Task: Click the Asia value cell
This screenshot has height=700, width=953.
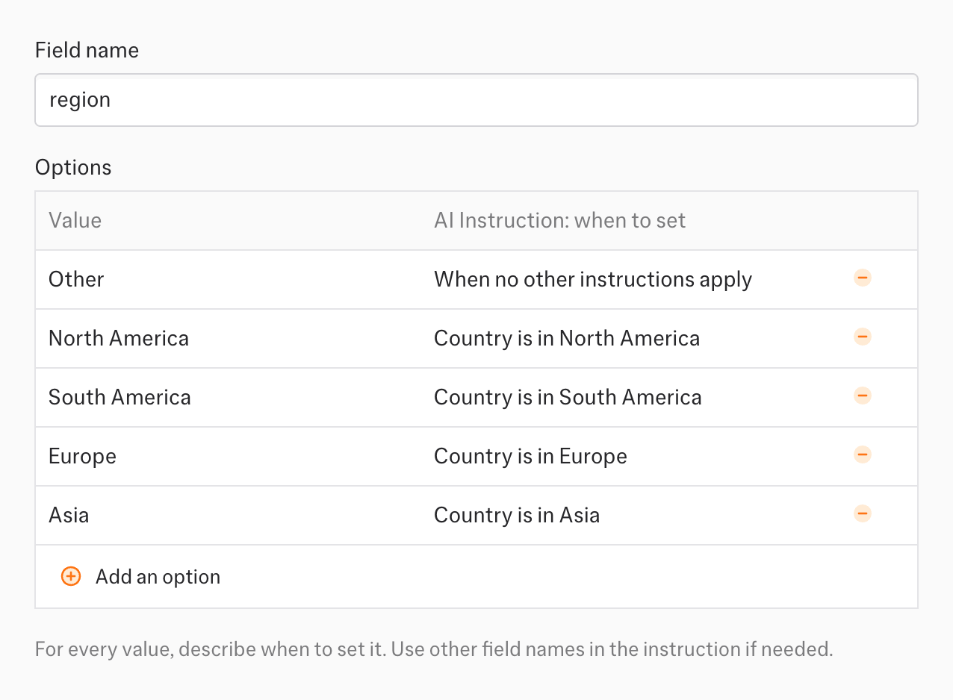Action: coord(69,515)
